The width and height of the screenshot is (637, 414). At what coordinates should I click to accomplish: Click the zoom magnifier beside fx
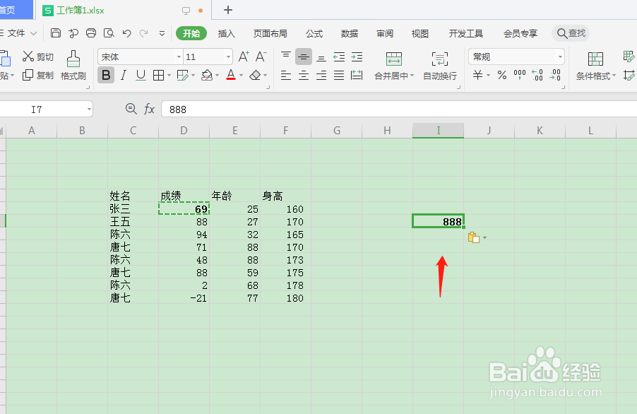coord(131,109)
